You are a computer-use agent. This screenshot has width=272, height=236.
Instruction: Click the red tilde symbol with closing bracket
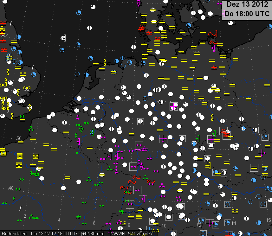coord(213,34)
